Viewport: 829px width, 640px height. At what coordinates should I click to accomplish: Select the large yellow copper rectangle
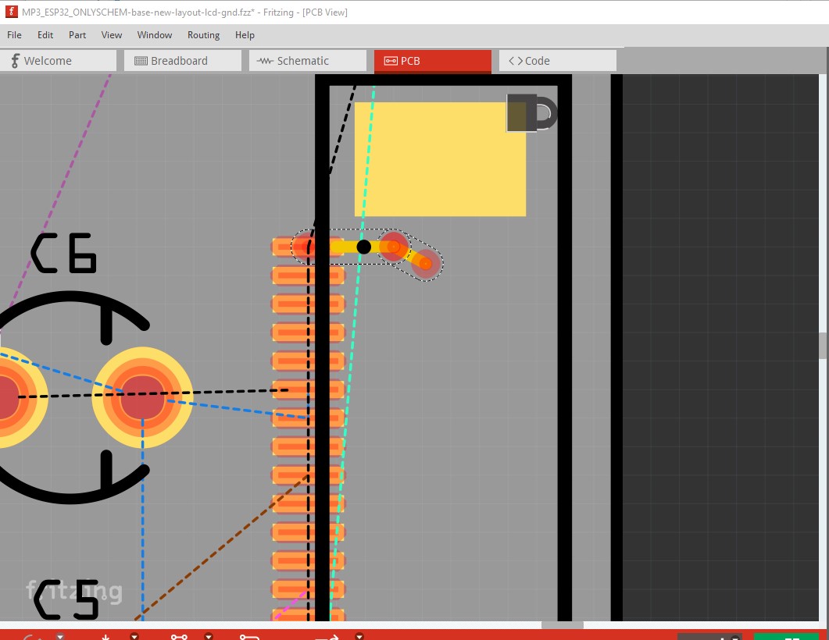[440, 159]
